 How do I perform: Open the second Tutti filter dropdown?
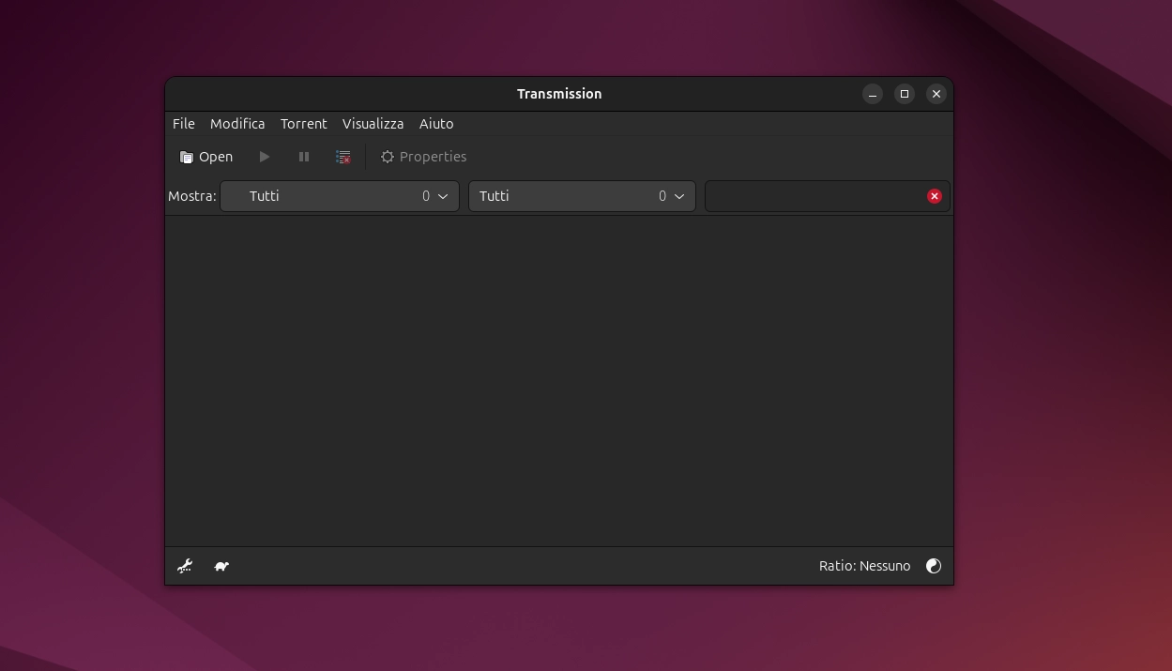click(x=582, y=196)
